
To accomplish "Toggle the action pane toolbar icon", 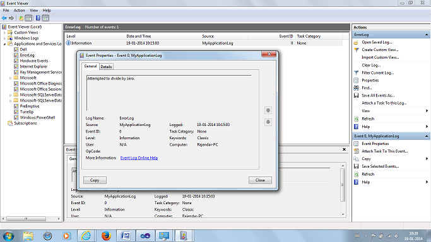I will [45, 18].
